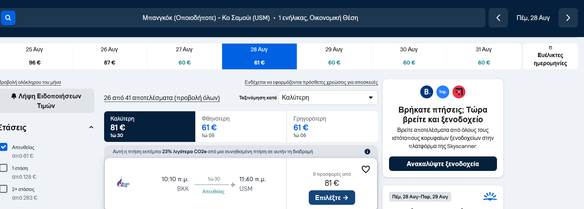The height and width of the screenshot is (209, 584).
Task: Click the red hotel partner logo icon
Action: (x=459, y=92)
